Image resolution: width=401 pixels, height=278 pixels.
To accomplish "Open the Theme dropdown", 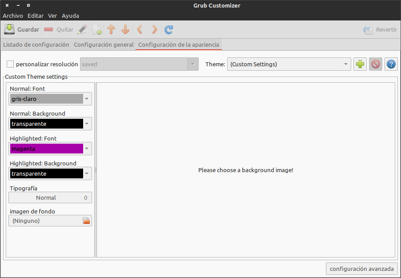I will 289,64.
